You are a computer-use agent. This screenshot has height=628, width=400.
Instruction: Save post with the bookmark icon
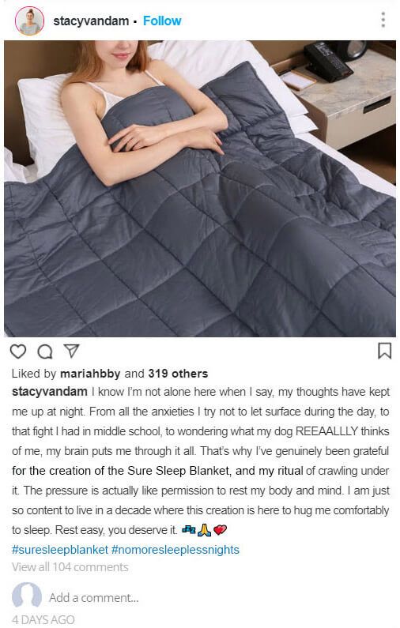pyautogui.click(x=384, y=351)
